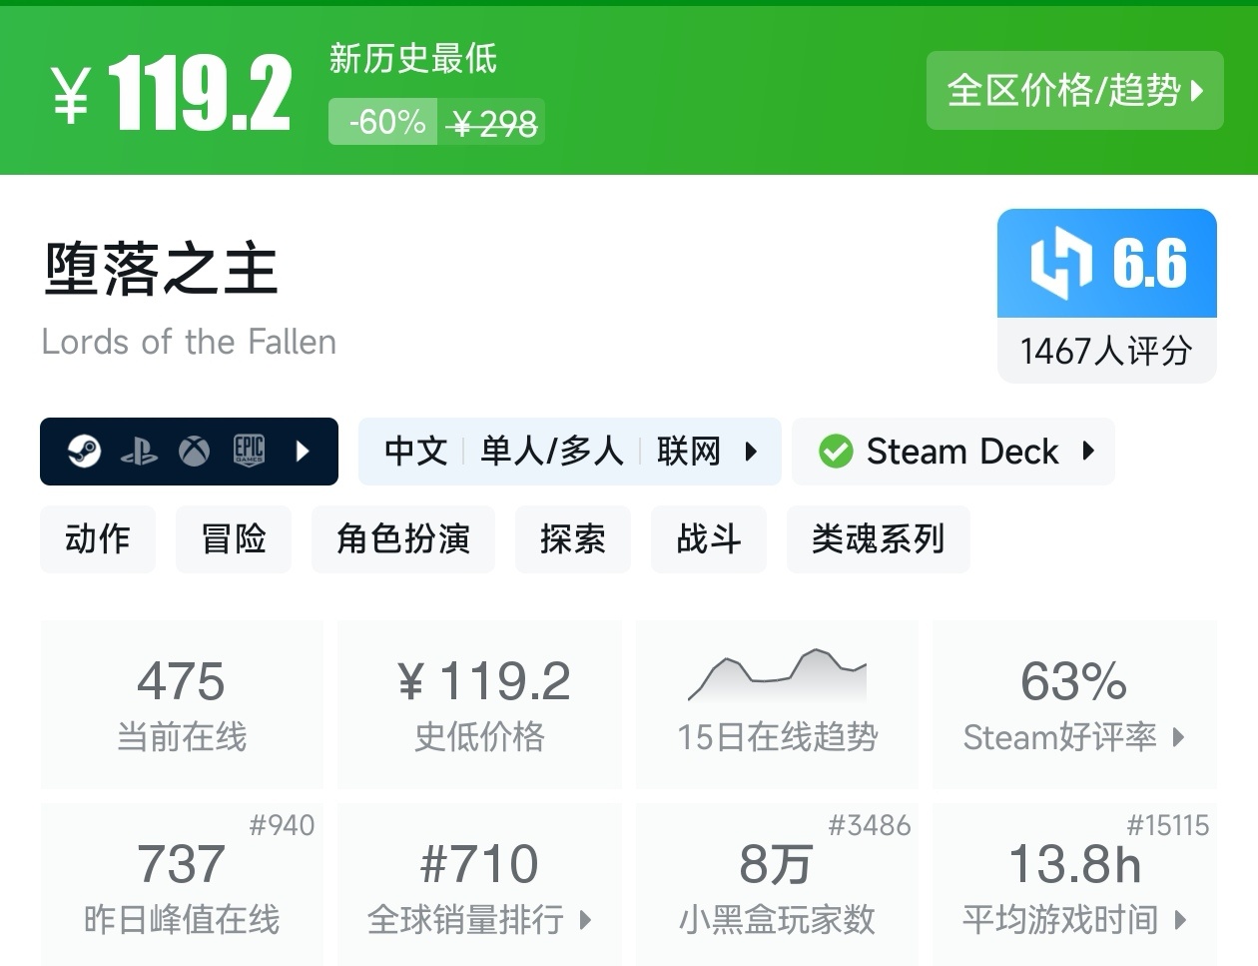Tap the 角色扮演 tag

(x=403, y=539)
